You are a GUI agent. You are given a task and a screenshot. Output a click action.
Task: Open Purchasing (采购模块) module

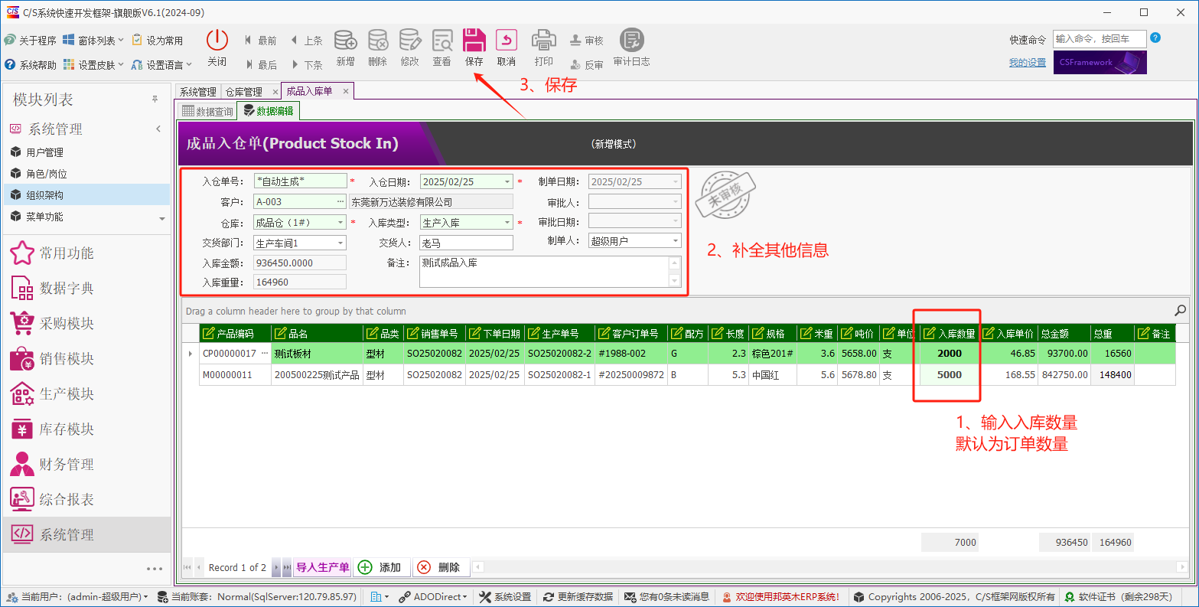[x=86, y=323]
